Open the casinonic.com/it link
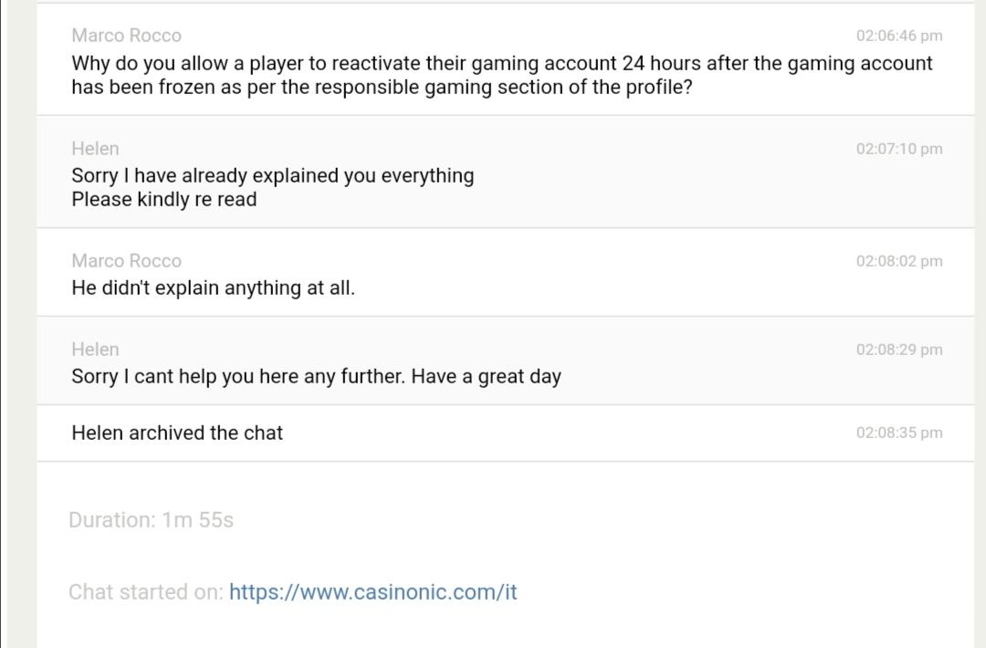The image size is (986, 648). pos(372,592)
